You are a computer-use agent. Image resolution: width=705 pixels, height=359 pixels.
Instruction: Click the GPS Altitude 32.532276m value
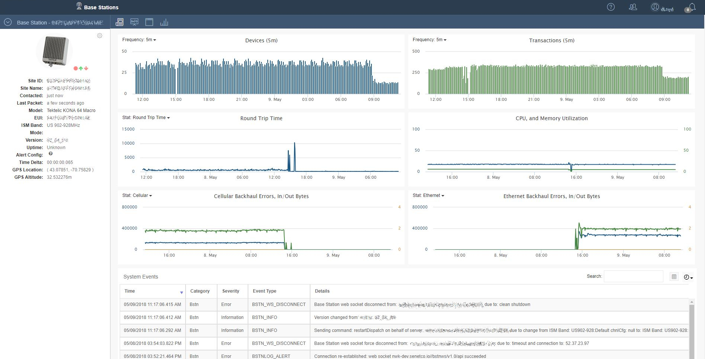59,177
